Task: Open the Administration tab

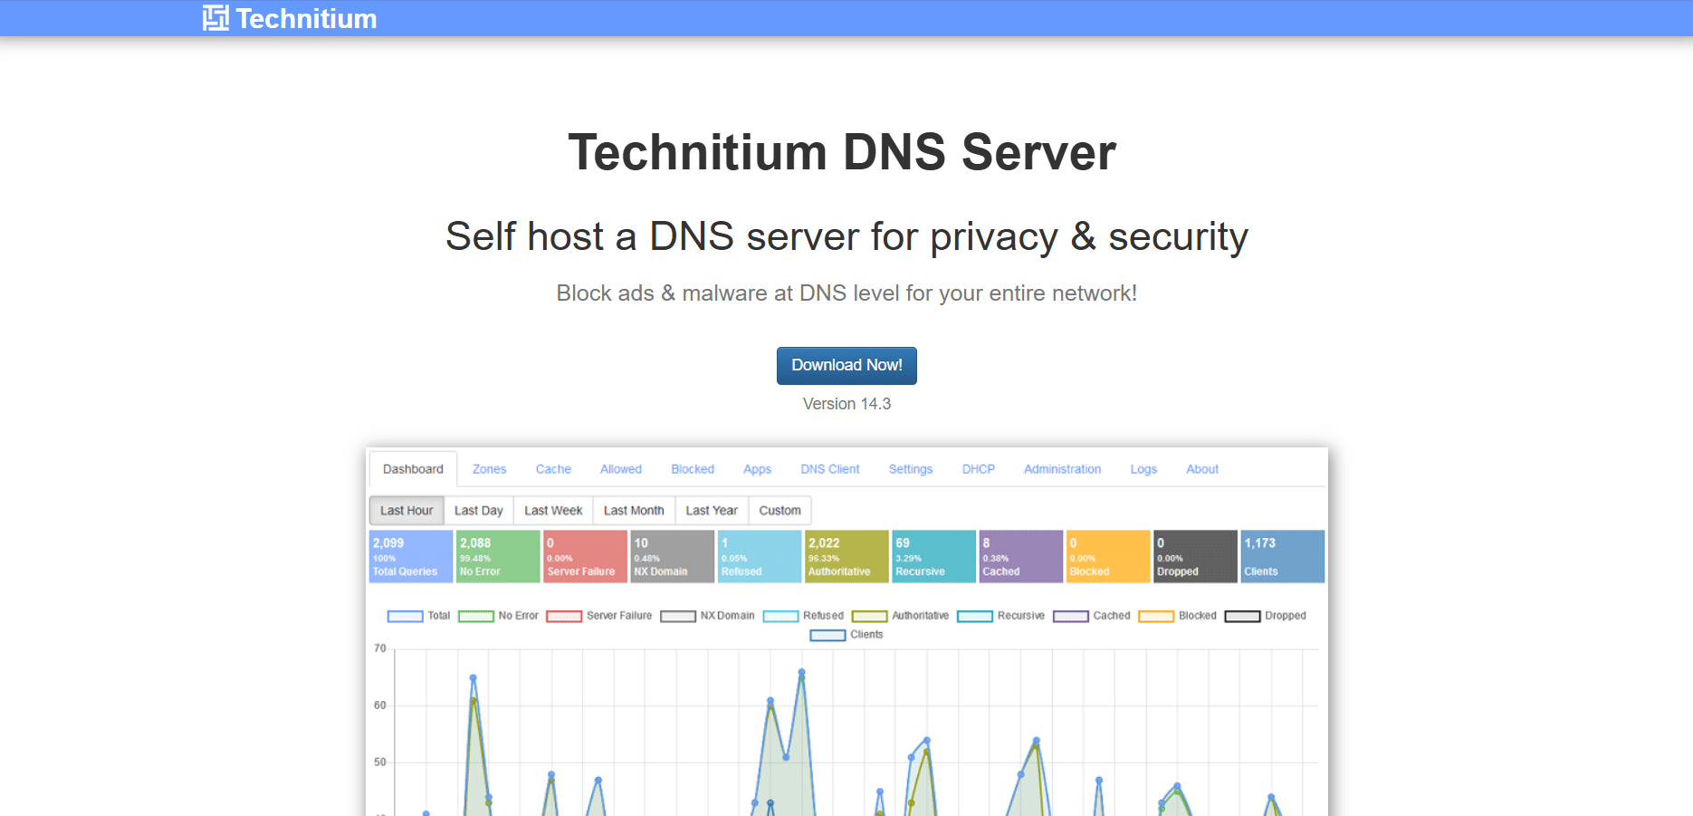Action: (1063, 469)
